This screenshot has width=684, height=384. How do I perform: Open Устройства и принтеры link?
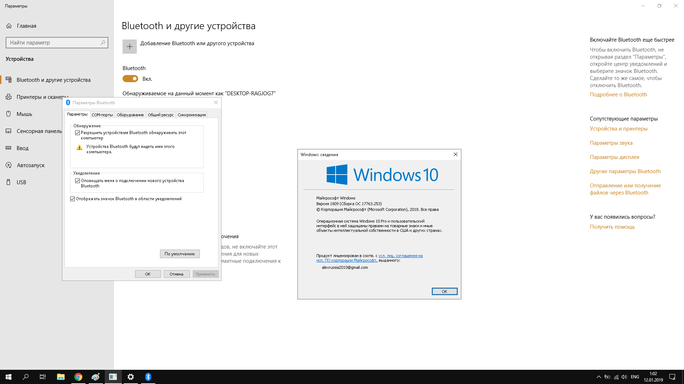pos(618,129)
